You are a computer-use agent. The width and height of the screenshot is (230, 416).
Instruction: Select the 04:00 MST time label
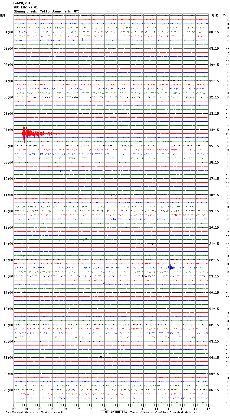pos(8,81)
